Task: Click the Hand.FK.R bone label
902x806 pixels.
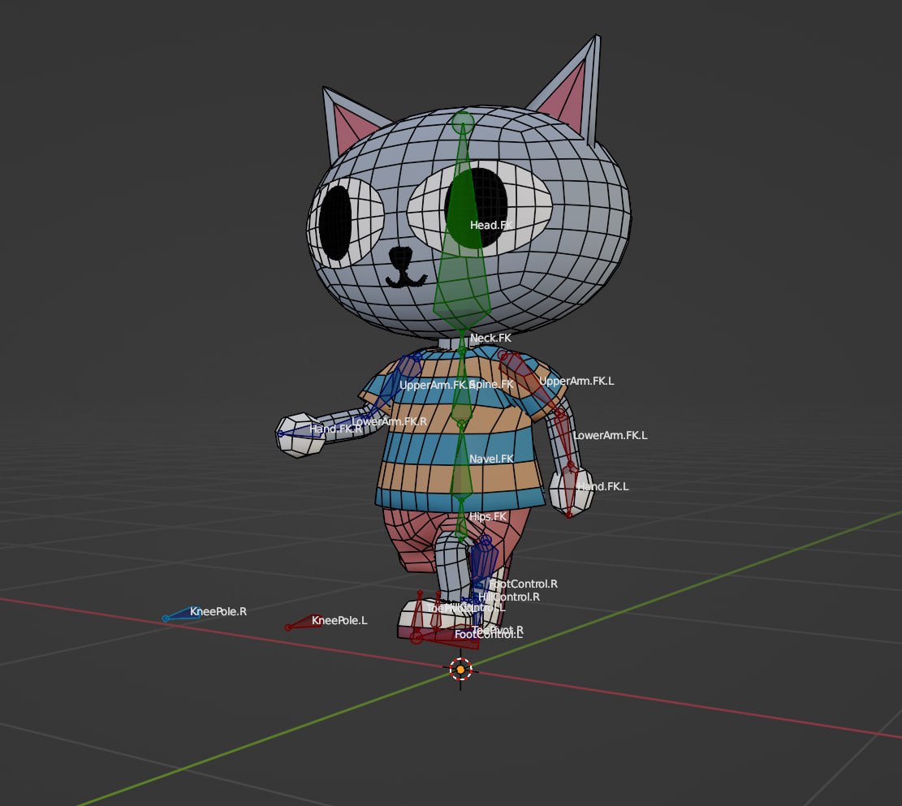Action: click(336, 429)
